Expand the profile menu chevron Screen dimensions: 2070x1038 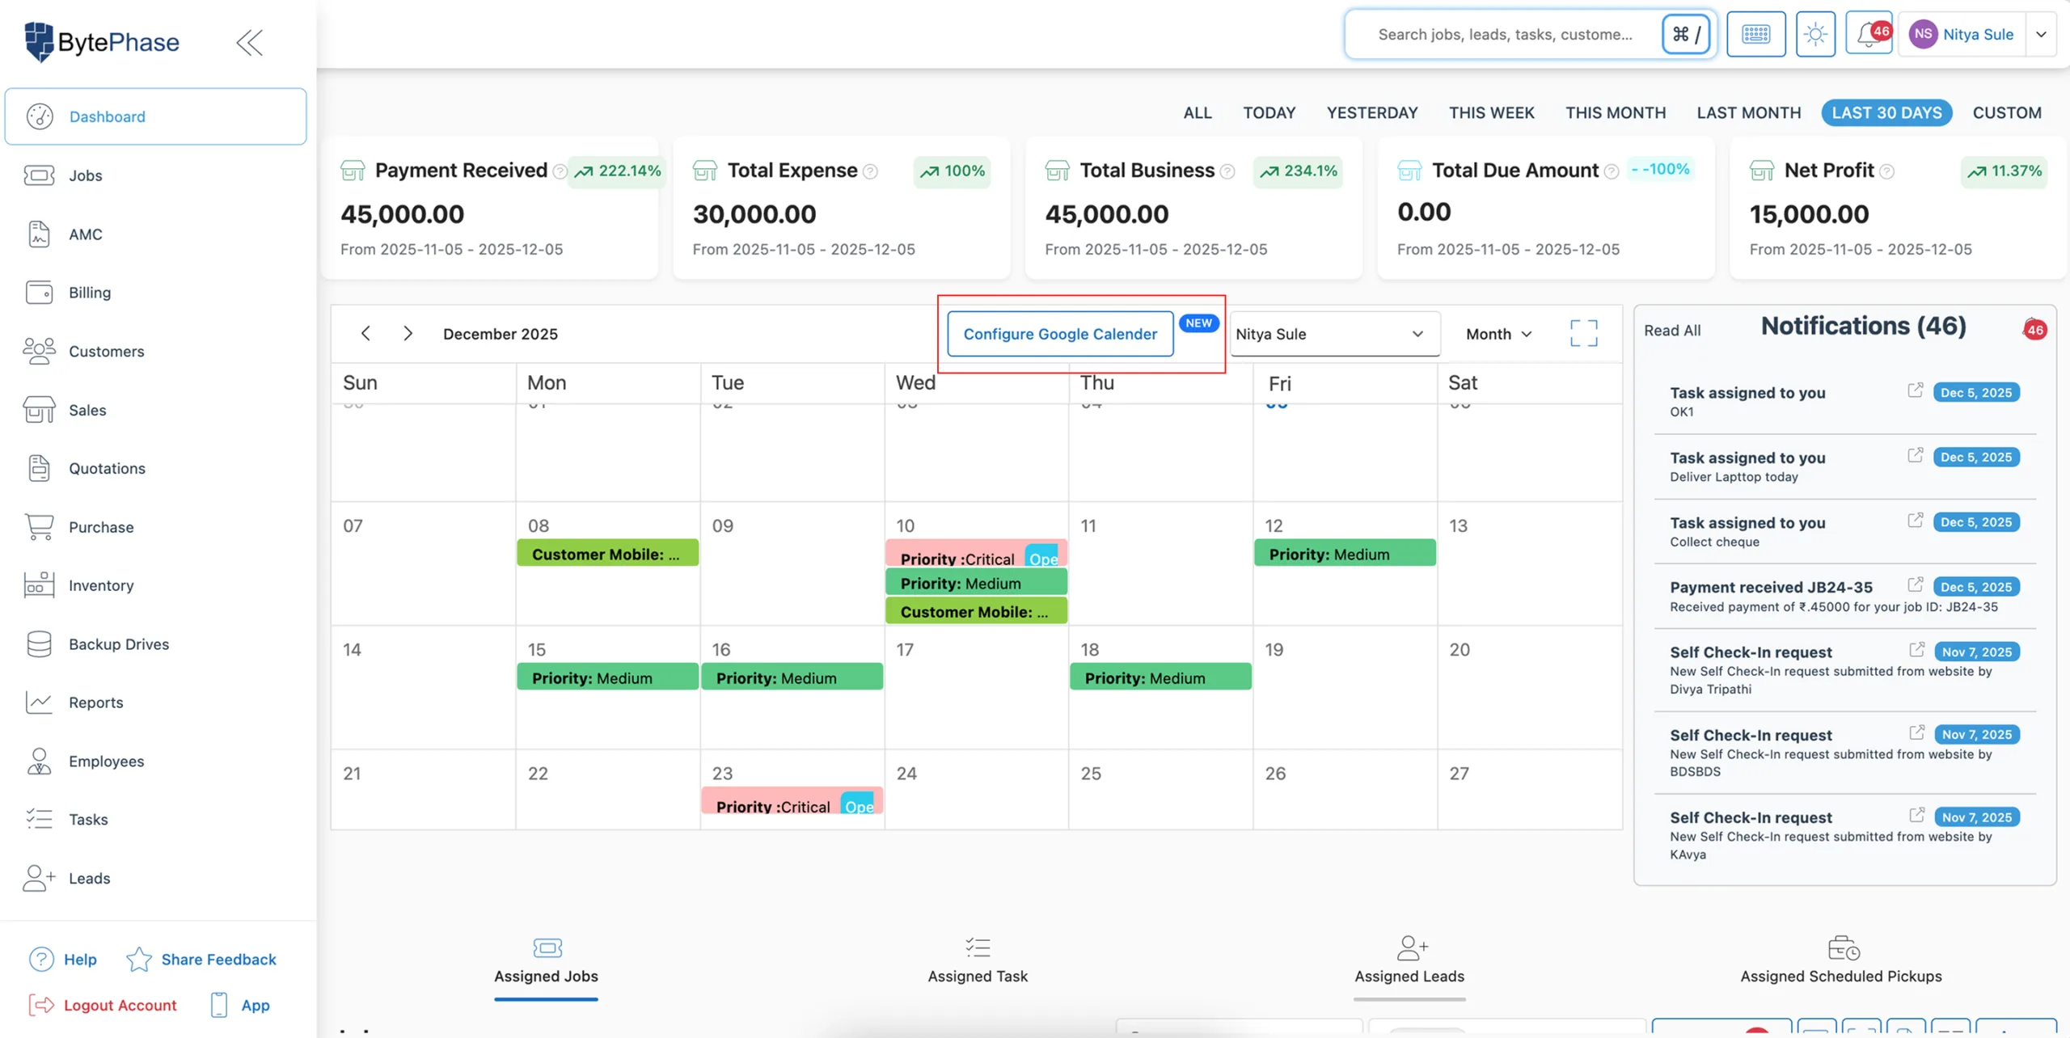(x=2042, y=34)
